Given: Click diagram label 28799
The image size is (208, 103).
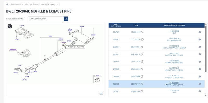Looking at the screenshot, I should click(22, 25).
